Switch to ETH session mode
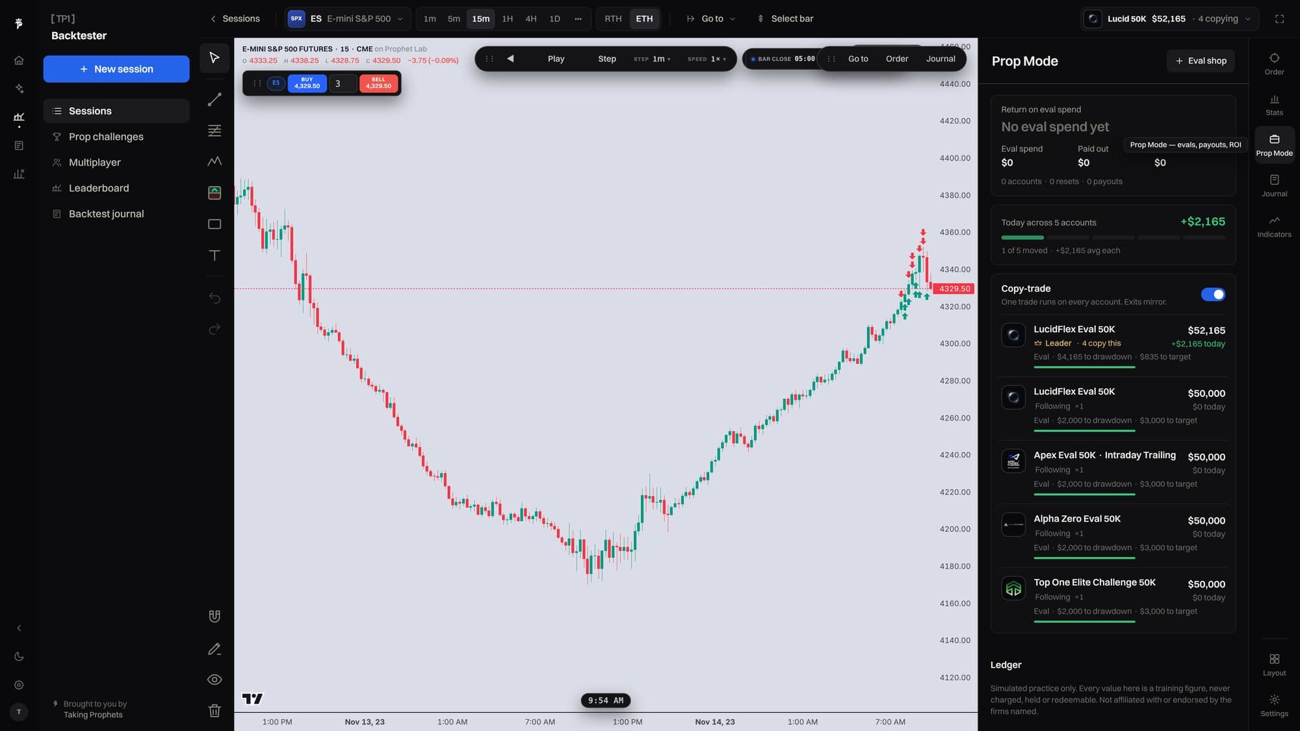The width and height of the screenshot is (1300, 731). 644,19
